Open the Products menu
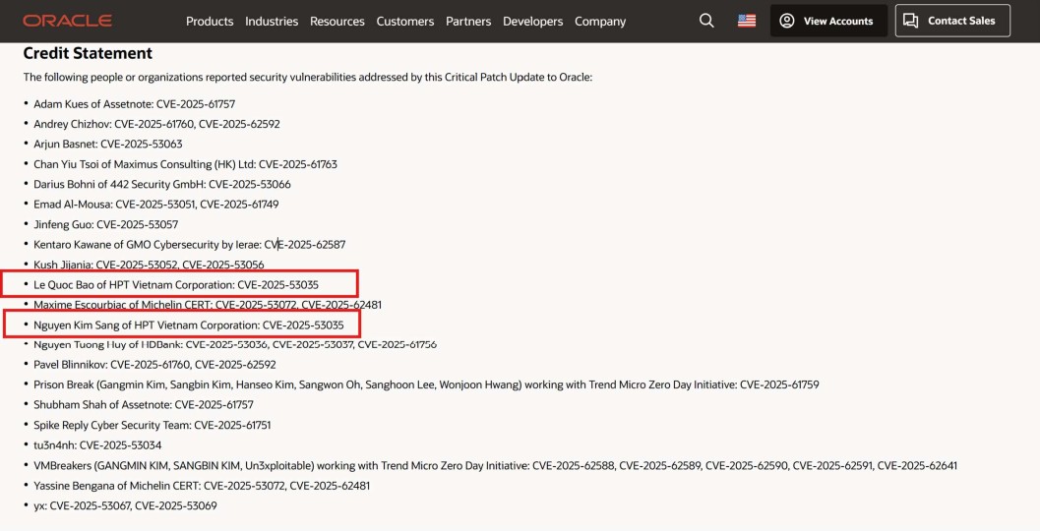Viewport: 1040px width, 531px height. pyautogui.click(x=210, y=21)
